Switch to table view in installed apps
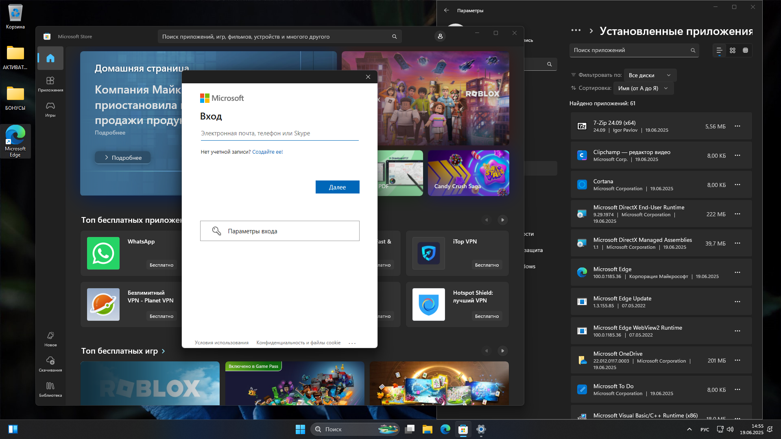 pyautogui.click(x=746, y=50)
